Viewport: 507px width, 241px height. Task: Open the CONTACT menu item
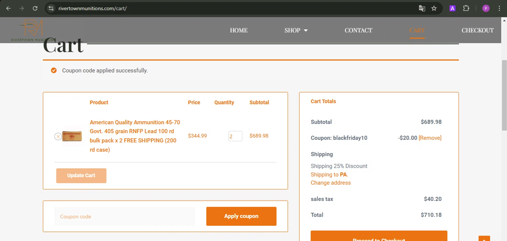[358, 30]
